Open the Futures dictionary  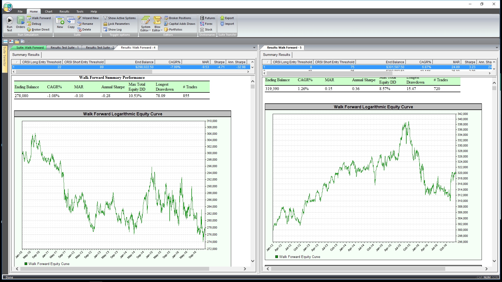click(x=208, y=18)
